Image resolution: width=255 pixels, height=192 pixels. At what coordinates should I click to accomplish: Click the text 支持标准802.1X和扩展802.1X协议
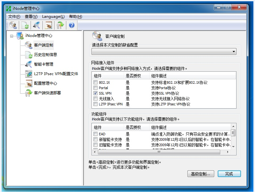coord(179,82)
